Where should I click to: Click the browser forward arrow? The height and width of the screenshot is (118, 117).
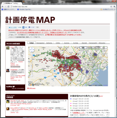(x=6, y=6)
